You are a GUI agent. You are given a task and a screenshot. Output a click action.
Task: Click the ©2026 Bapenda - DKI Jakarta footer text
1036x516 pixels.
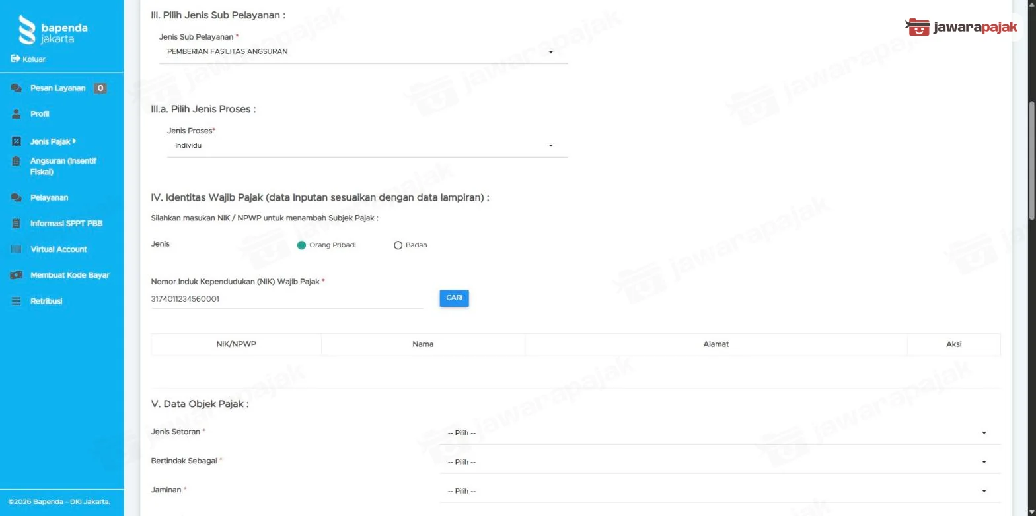click(x=59, y=502)
